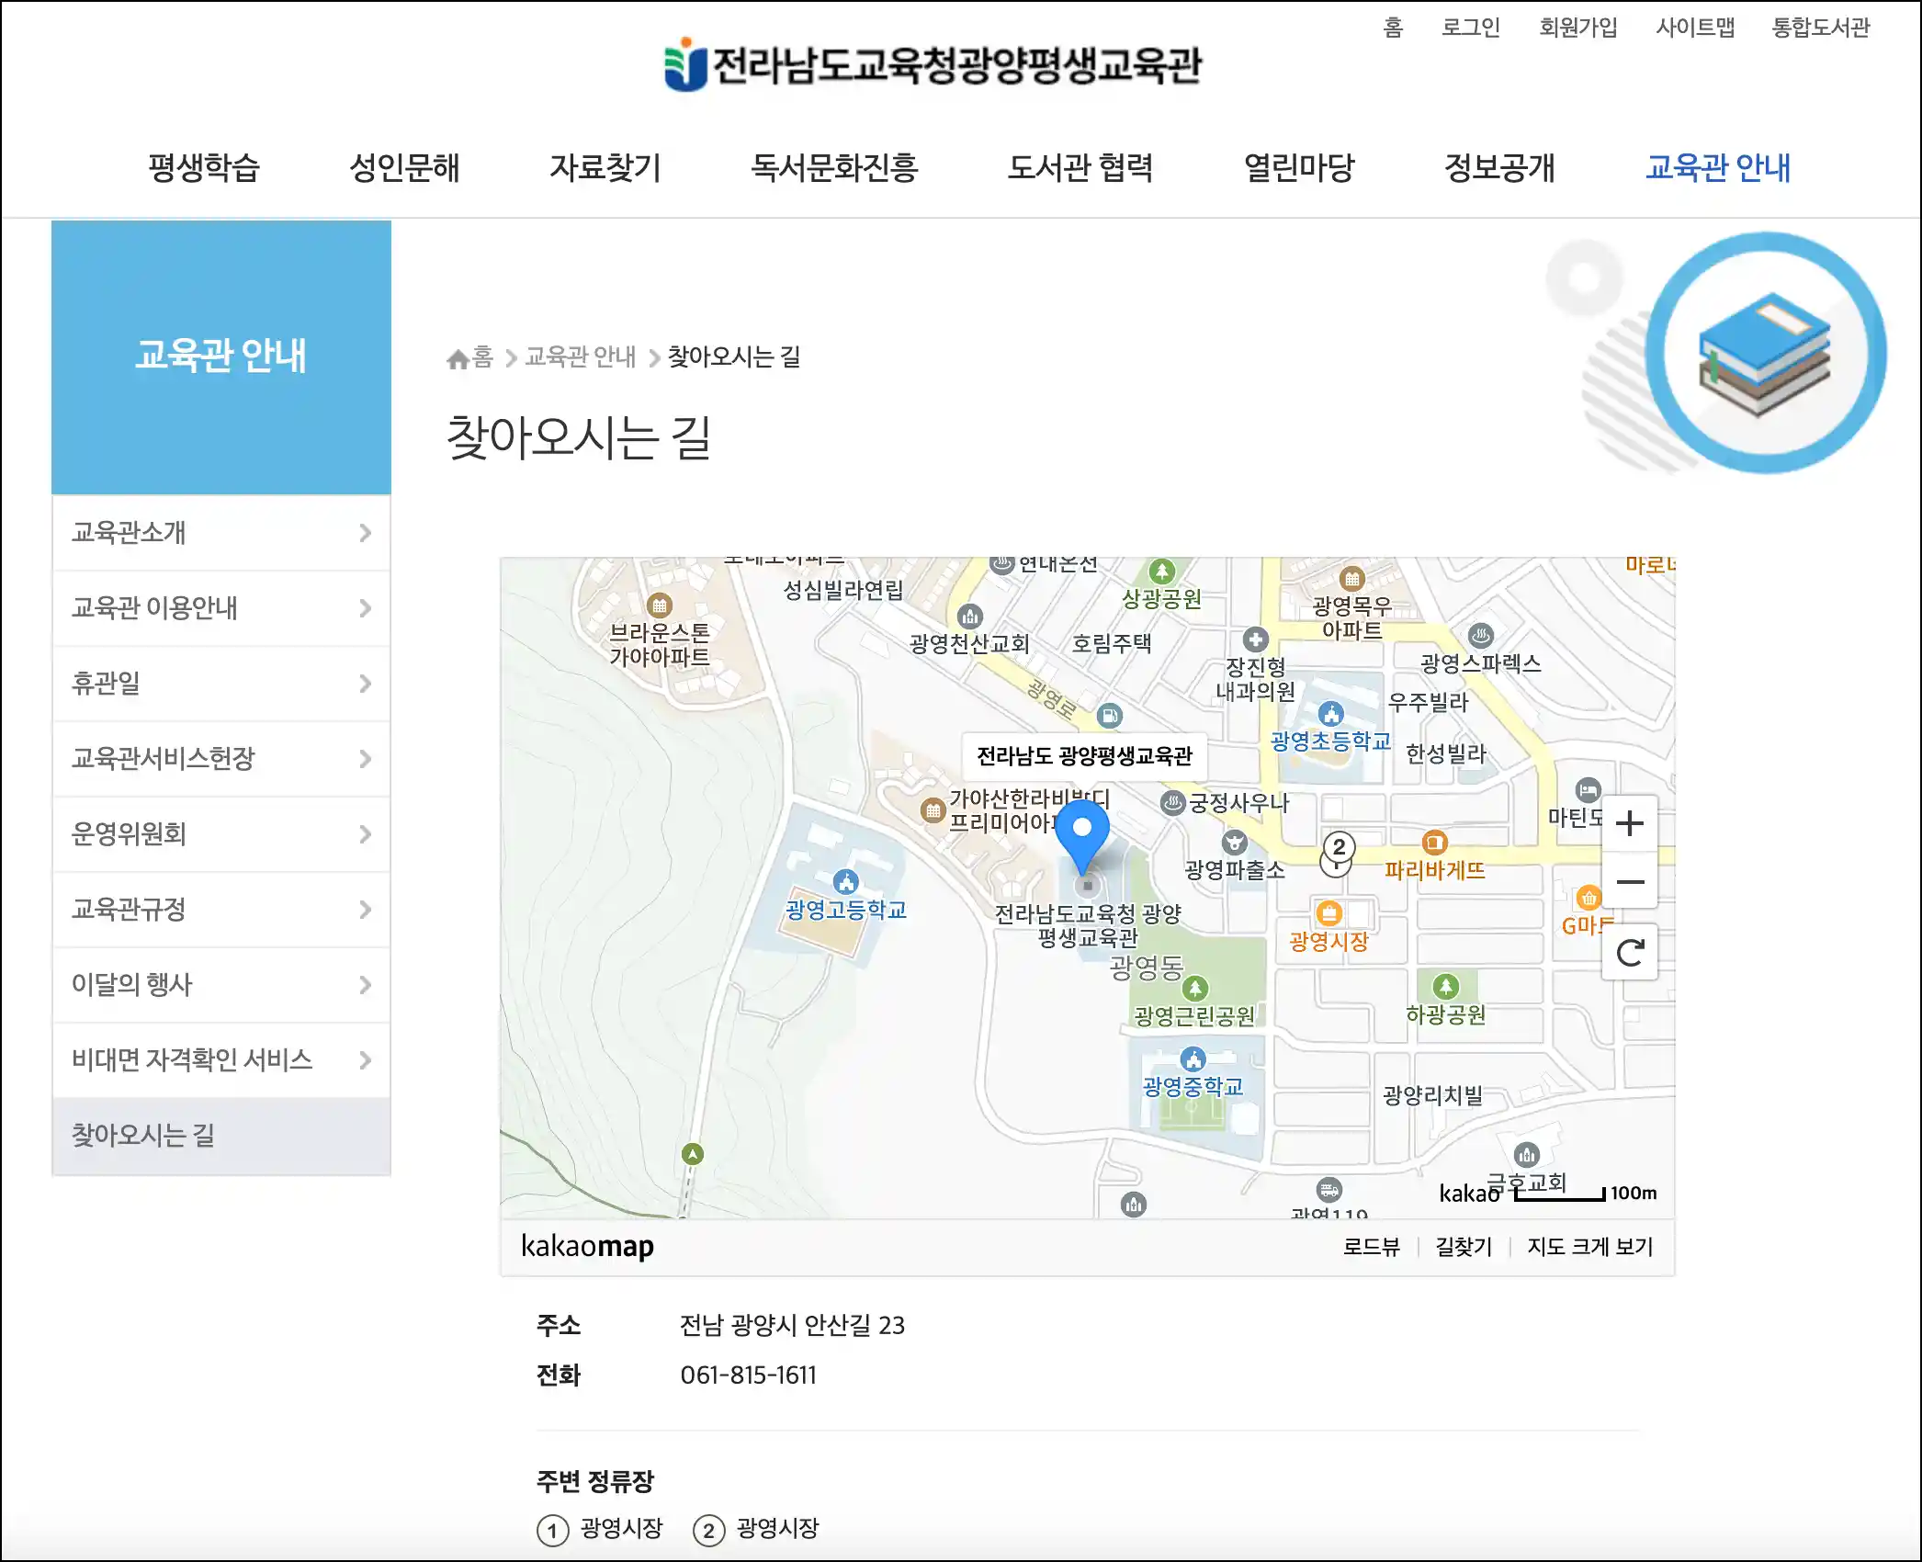Image resolution: width=1922 pixels, height=1562 pixels.
Task: Click the 파리바게뜨 bakery icon on map
Action: tap(1434, 843)
